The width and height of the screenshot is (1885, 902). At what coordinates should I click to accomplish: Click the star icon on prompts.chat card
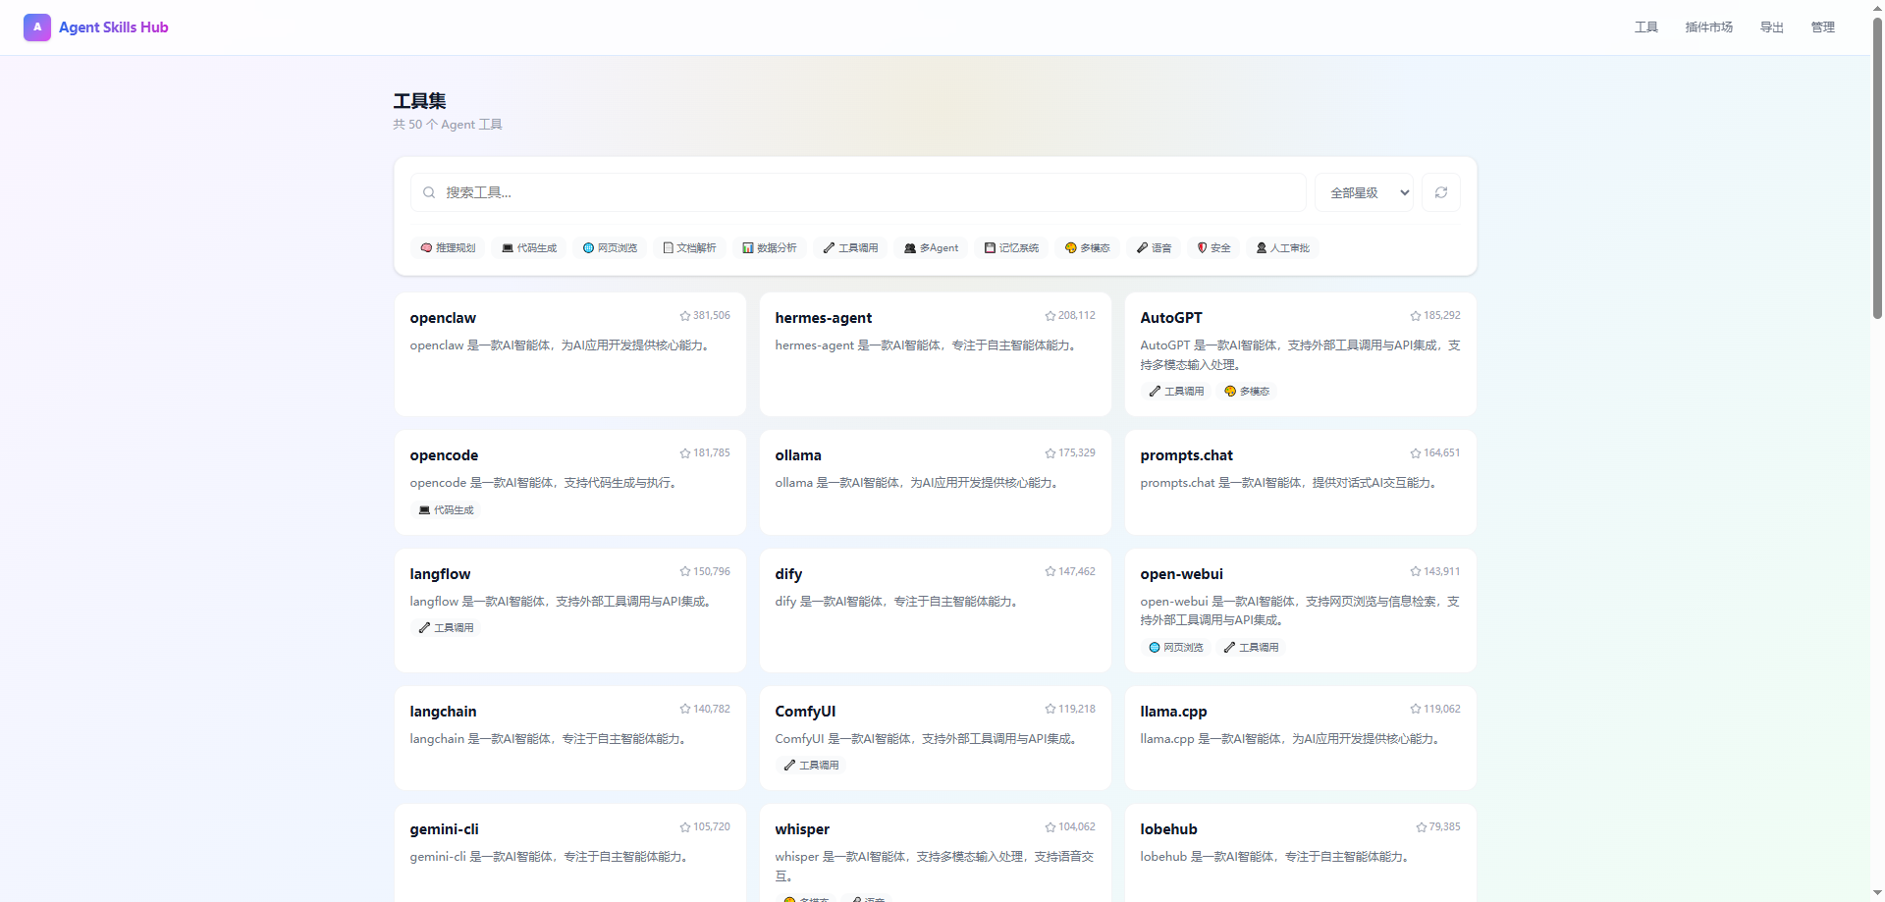pyautogui.click(x=1416, y=453)
